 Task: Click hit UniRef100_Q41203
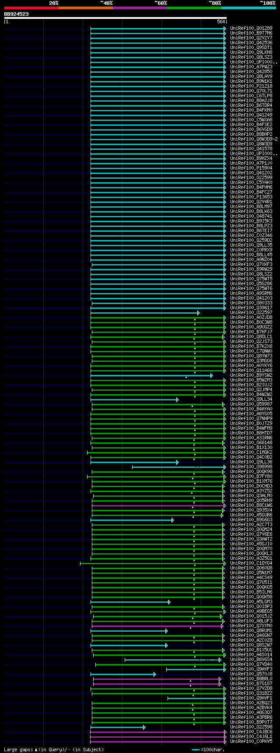click(251, 298)
